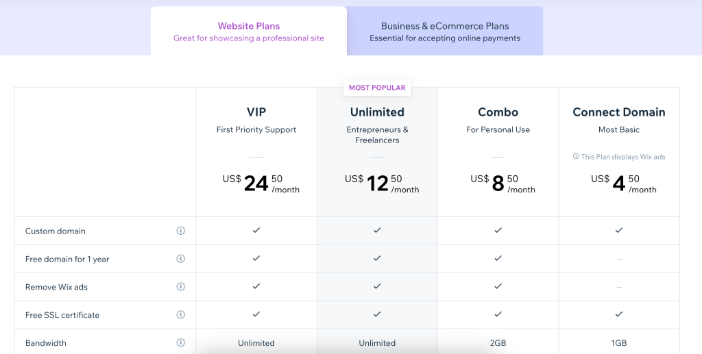Click info icon next to Bandwidth
Viewport: 702px width, 354px height.
pyautogui.click(x=181, y=343)
